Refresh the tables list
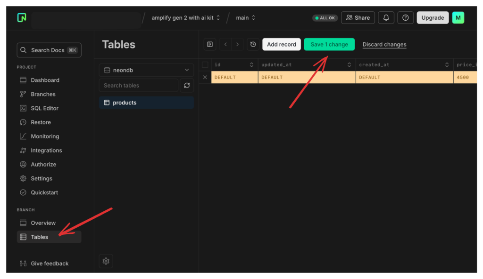The image size is (483, 279). click(187, 85)
